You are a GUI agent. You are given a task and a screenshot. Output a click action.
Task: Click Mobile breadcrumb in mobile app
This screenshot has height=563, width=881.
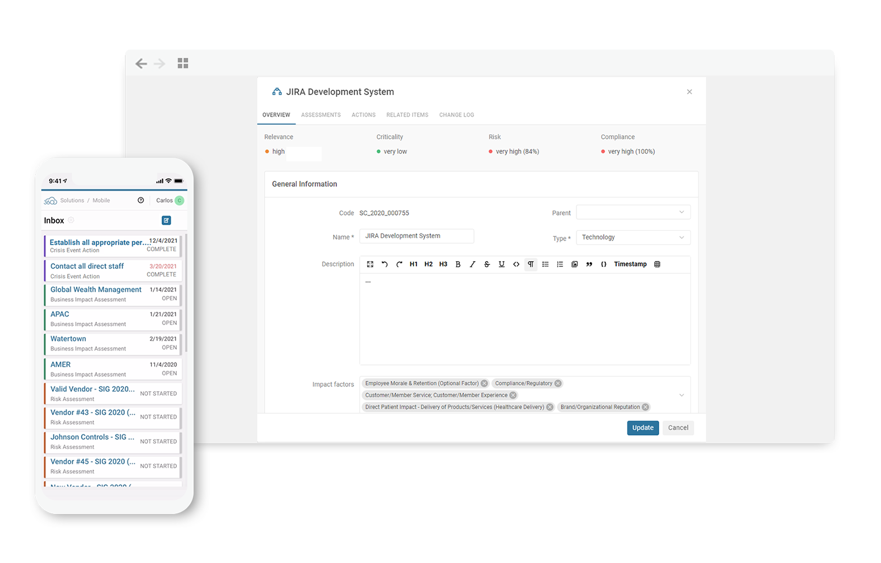101,201
